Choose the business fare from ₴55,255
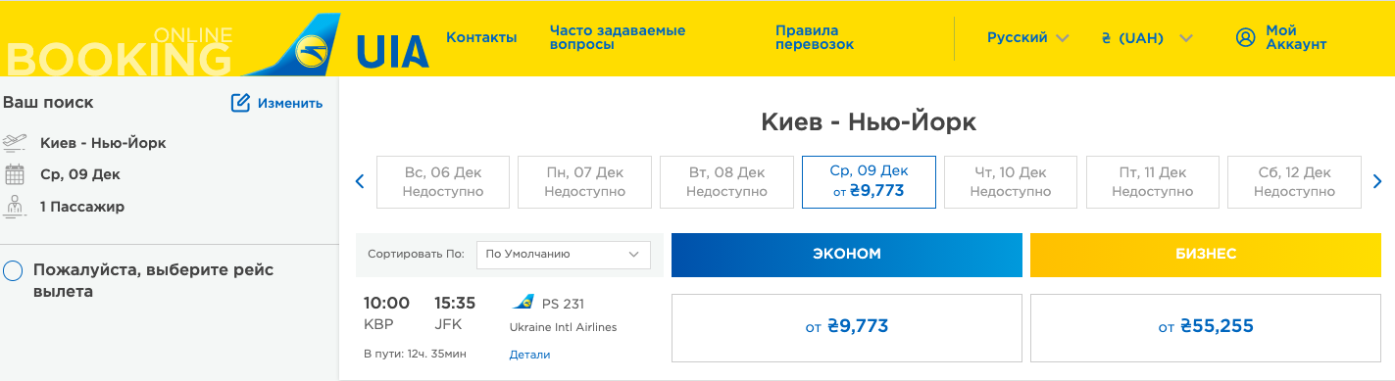 tap(1206, 327)
